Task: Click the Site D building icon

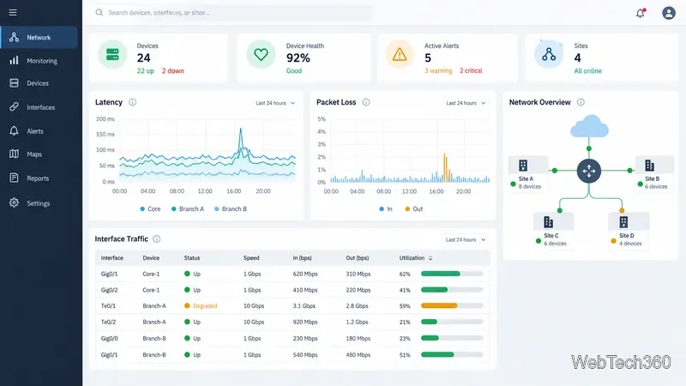Action: [623, 222]
